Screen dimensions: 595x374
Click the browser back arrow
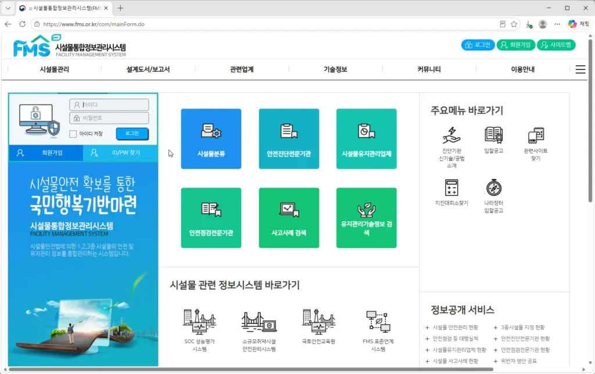8,24
